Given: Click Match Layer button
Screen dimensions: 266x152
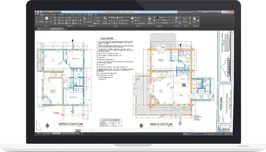Looking at the screenshot, I should [123, 23].
